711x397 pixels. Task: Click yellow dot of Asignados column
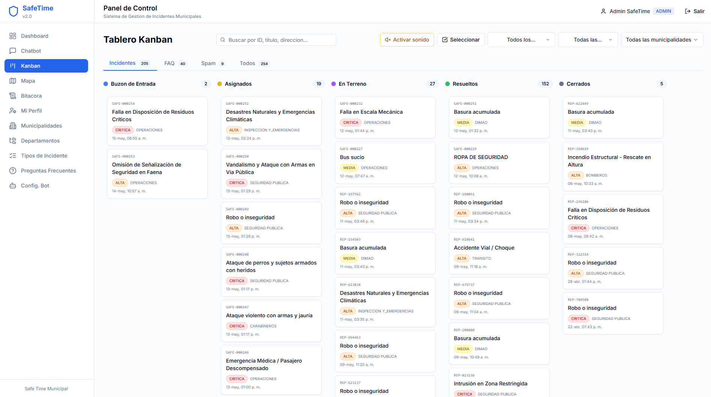[220, 84]
